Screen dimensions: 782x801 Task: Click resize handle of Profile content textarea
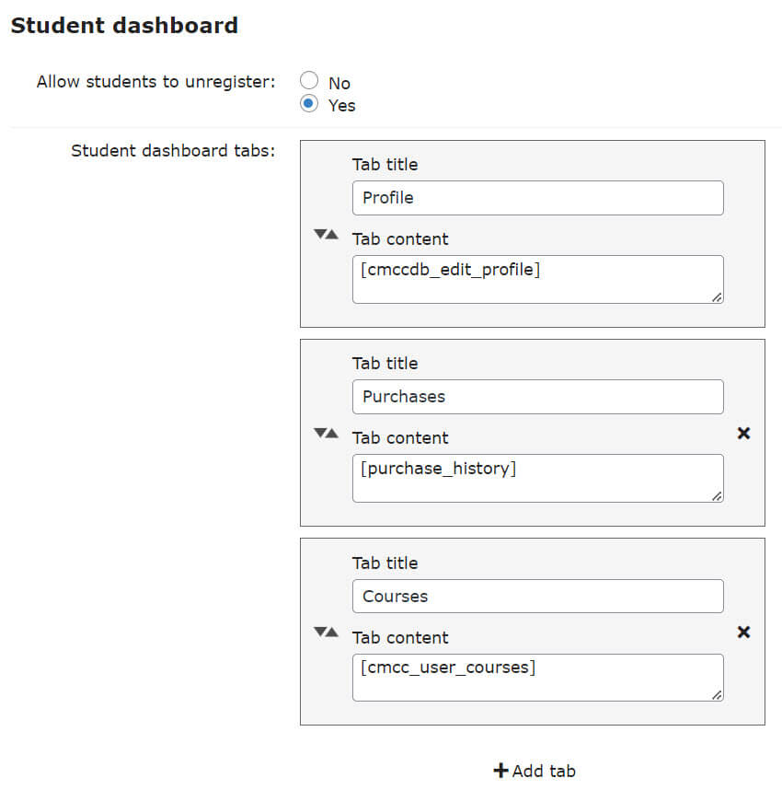[717, 296]
